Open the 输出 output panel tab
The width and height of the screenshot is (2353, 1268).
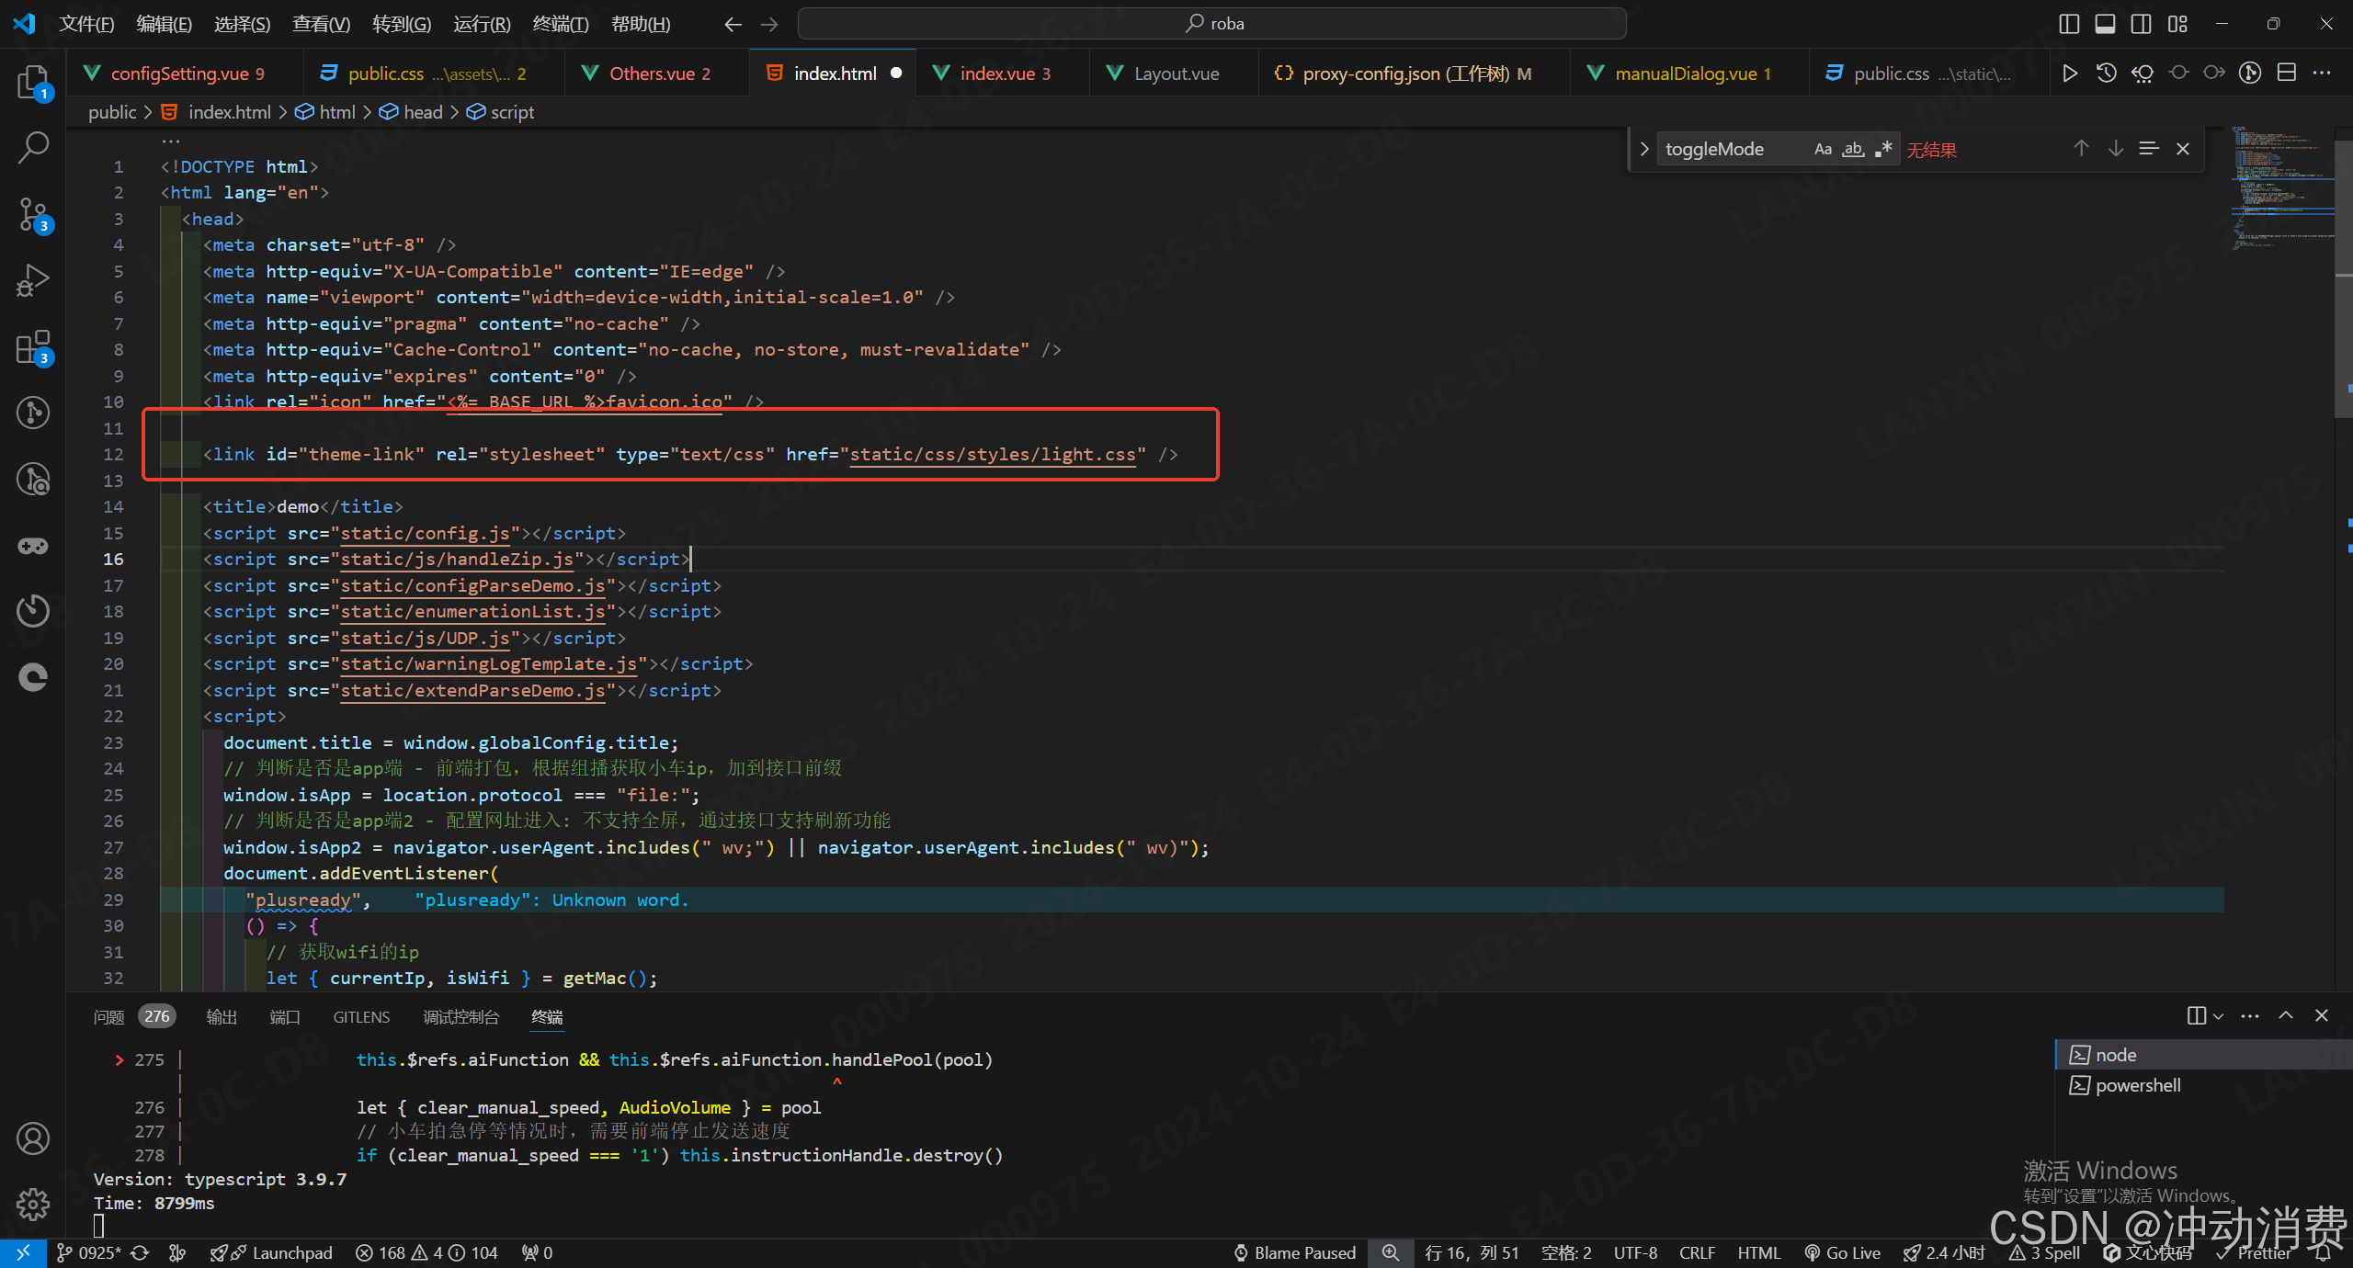(222, 1016)
